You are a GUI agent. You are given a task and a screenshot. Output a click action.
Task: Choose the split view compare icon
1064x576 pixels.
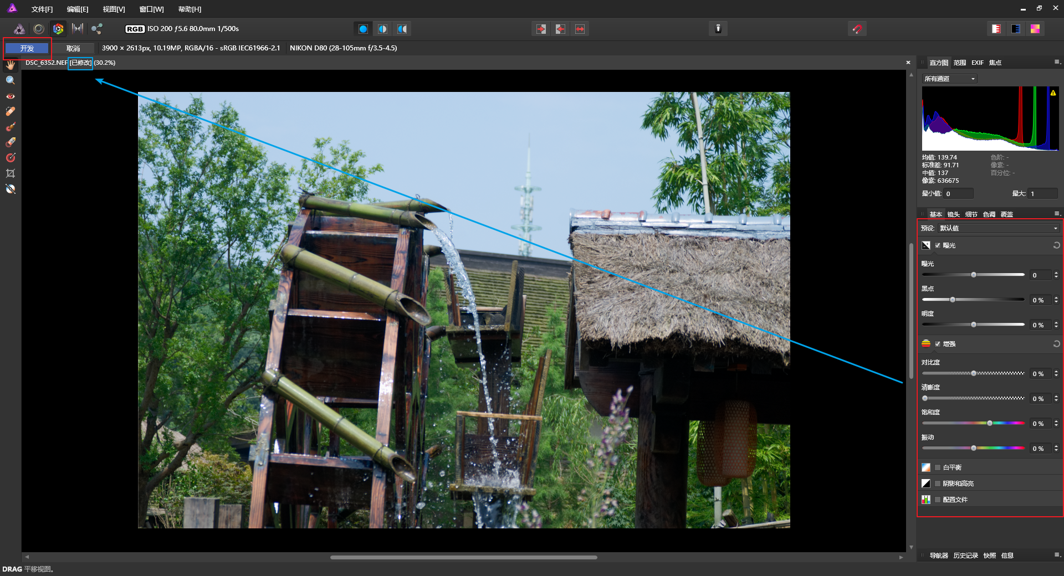382,29
